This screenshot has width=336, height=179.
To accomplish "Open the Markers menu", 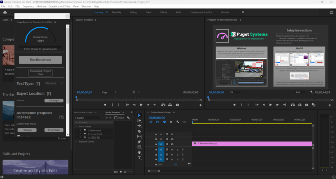I will tap(41, 6).
